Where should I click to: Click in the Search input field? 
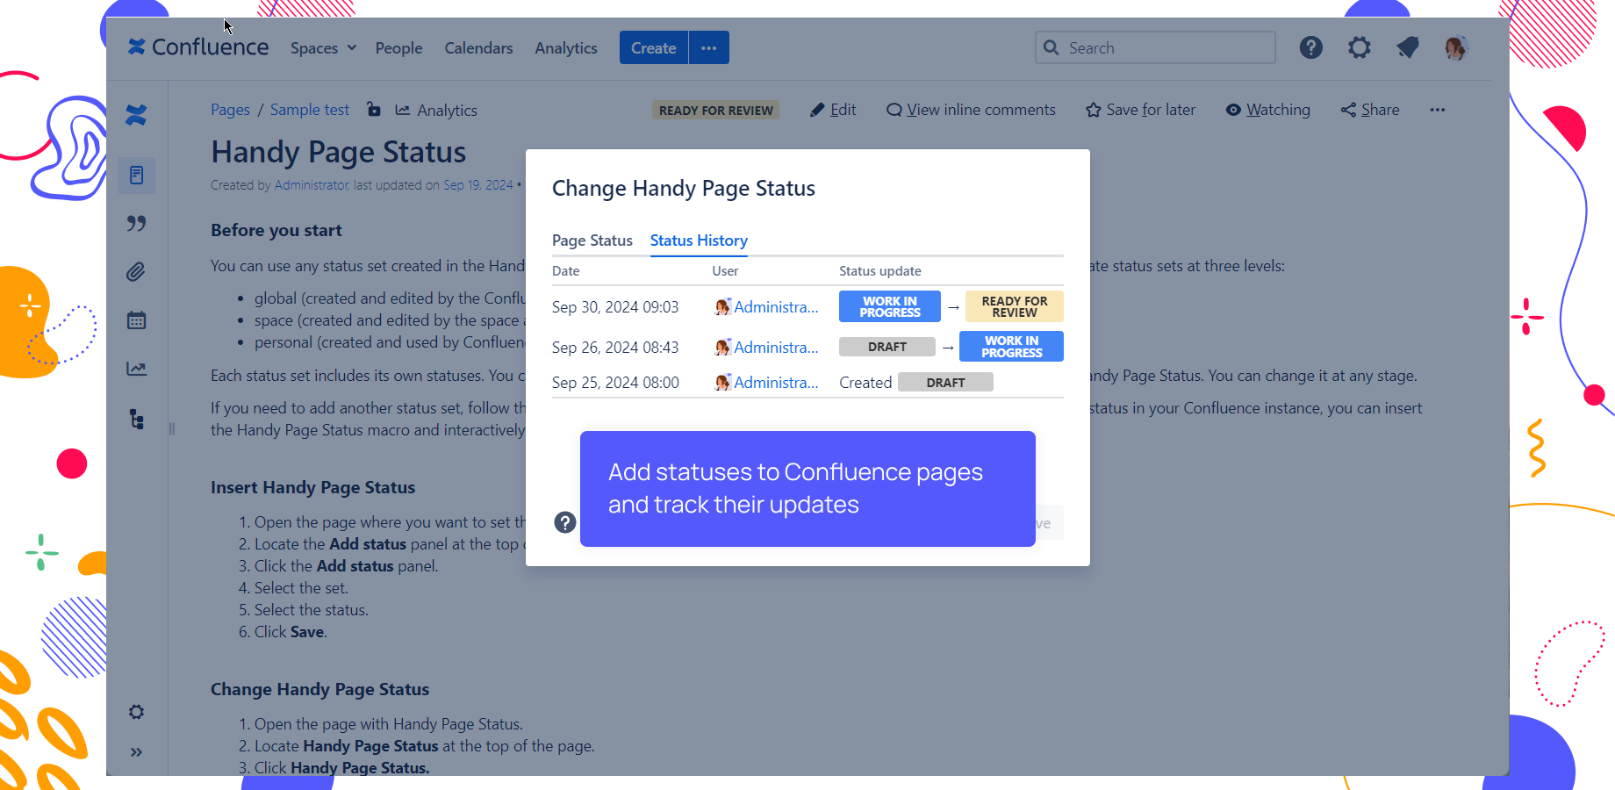(x=1155, y=47)
